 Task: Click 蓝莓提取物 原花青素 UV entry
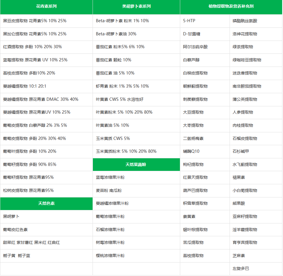pyautogui.click(x=35, y=60)
